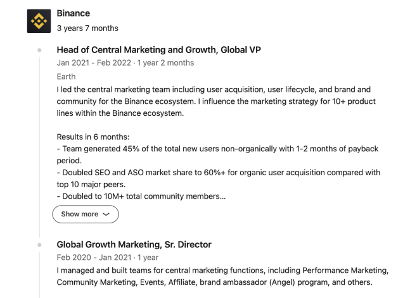The height and width of the screenshot is (298, 410).
Task: Click the "Team generated 45%" bullet point
Action: 217,154
